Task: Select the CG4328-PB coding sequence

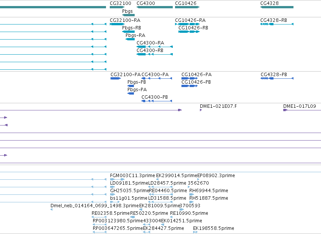Action: pyautogui.click(x=277, y=78)
